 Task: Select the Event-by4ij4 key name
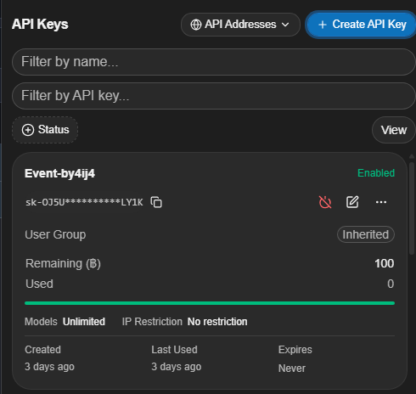pyautogui.click(x=59, y=173)
